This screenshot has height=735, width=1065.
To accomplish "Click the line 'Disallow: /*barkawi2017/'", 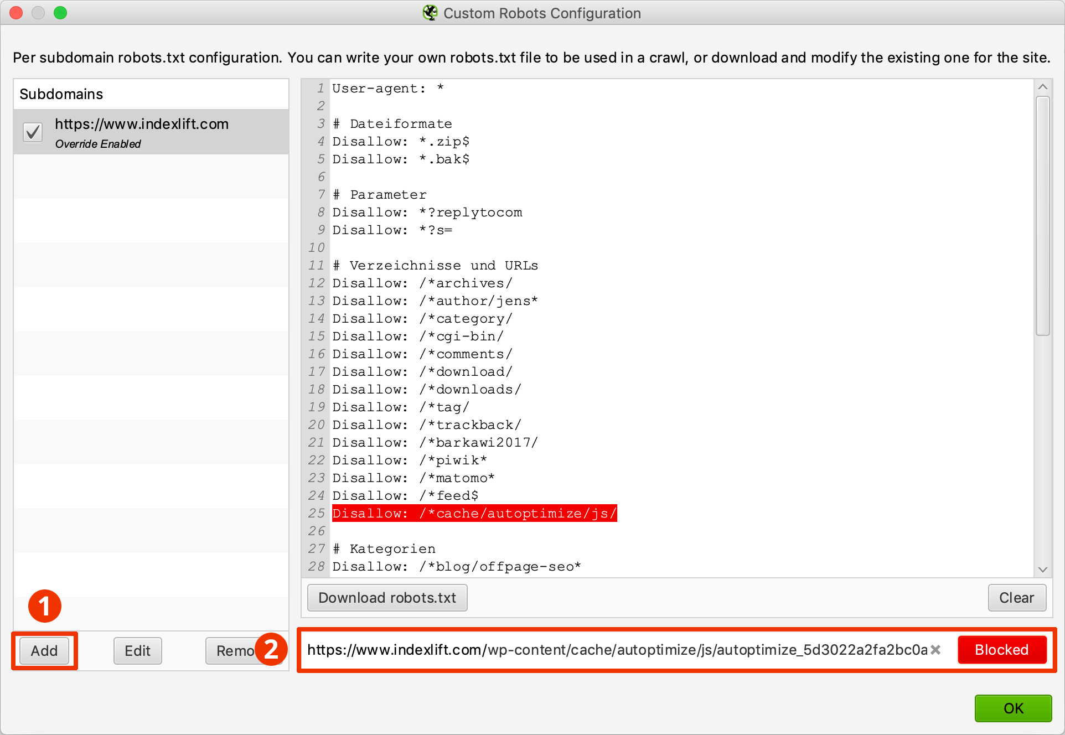I will (436, 443).
